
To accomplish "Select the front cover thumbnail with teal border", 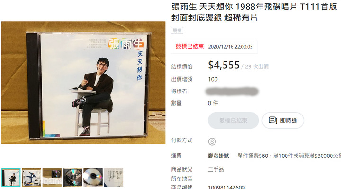I will click(x=11, y=177).
